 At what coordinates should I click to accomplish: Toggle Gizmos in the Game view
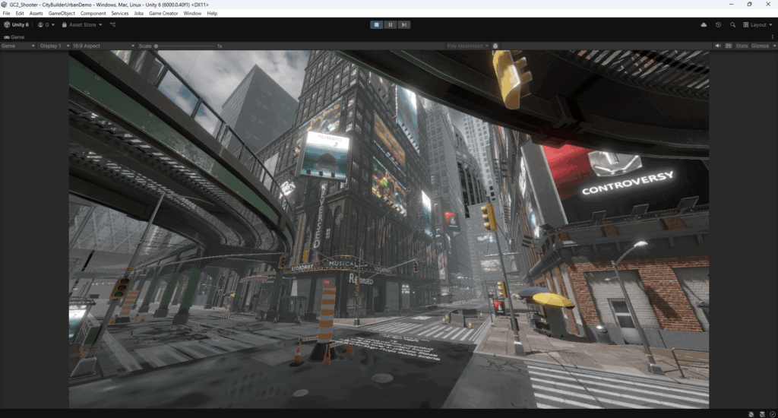[x=761, y=46]
